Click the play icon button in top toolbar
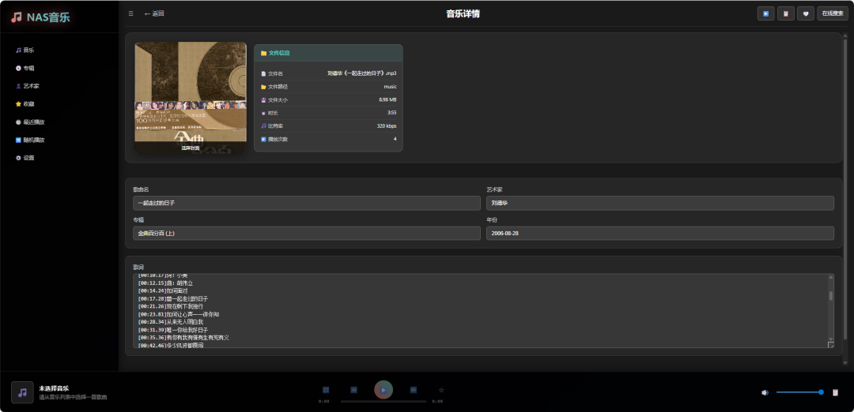Image resolution: width=854 pixels, height=412 pixels. click(x=765, y=13)
